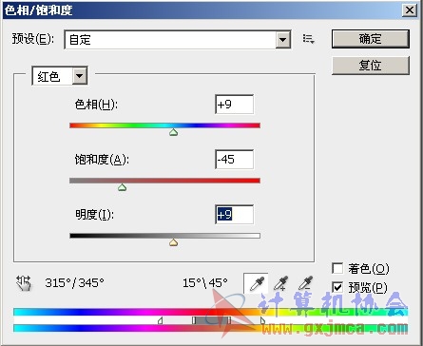Close the 色相/饱和度 dialog
423x346 pixels.
click(410, 10)
